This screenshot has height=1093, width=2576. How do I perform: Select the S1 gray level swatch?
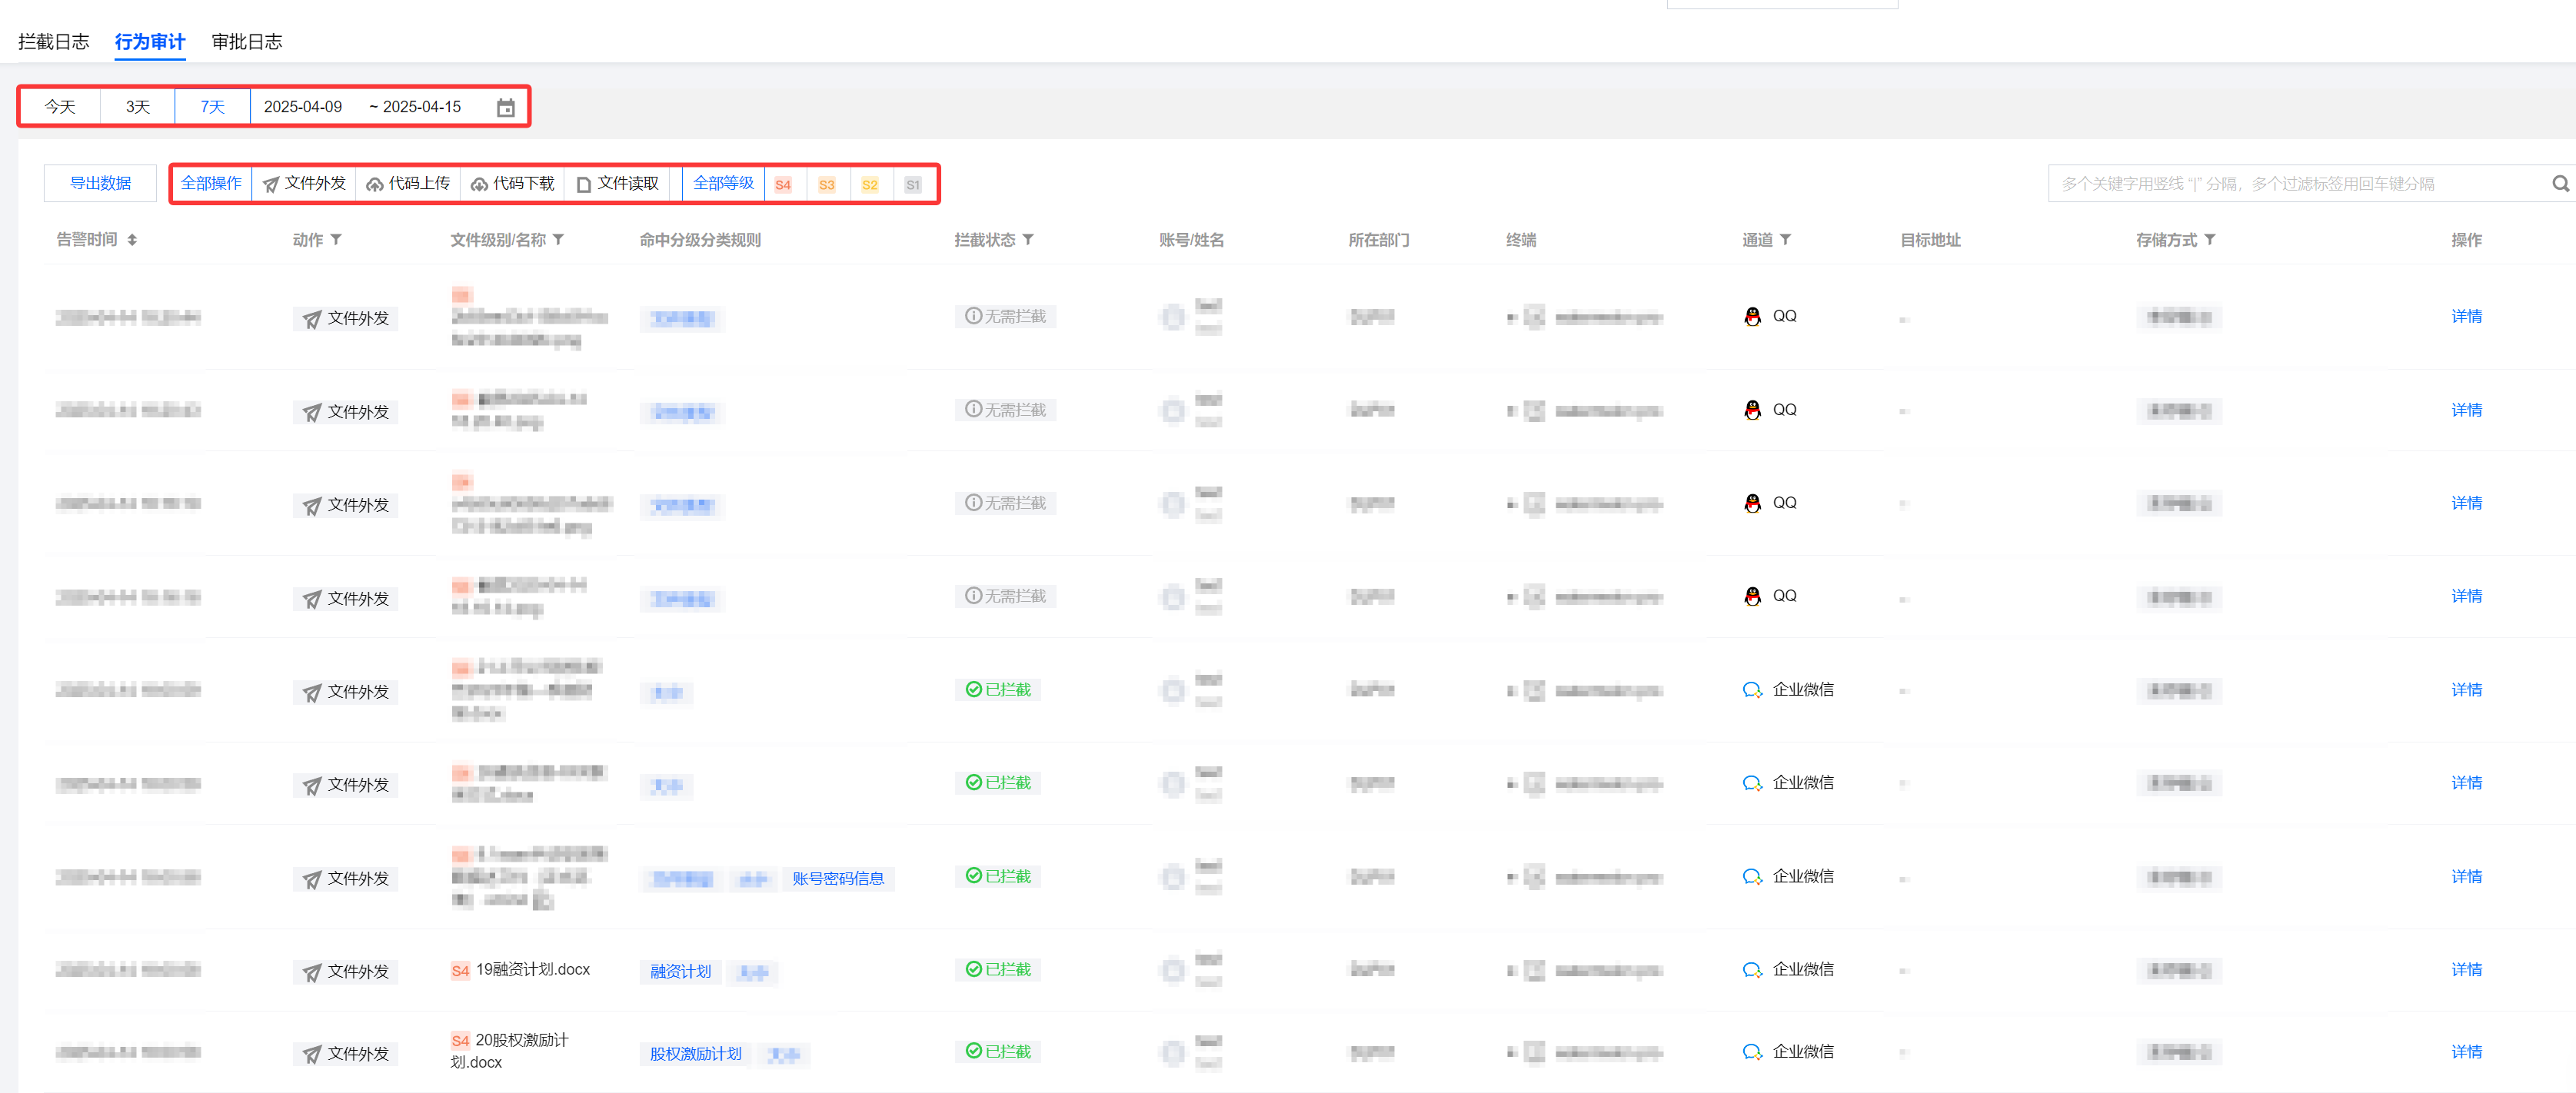point(913,185)
